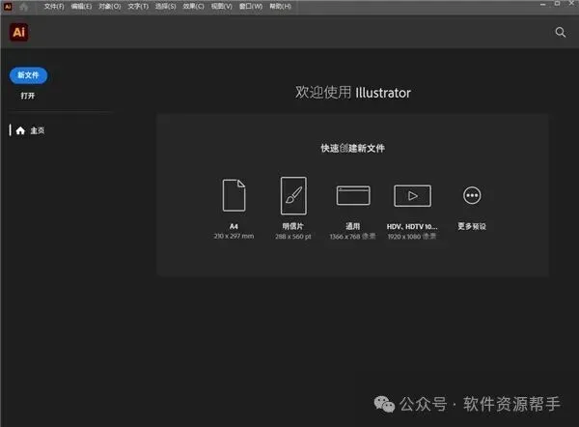Click the 打开 open button
This screenshot has height=427, width=579.
point(28,96)
